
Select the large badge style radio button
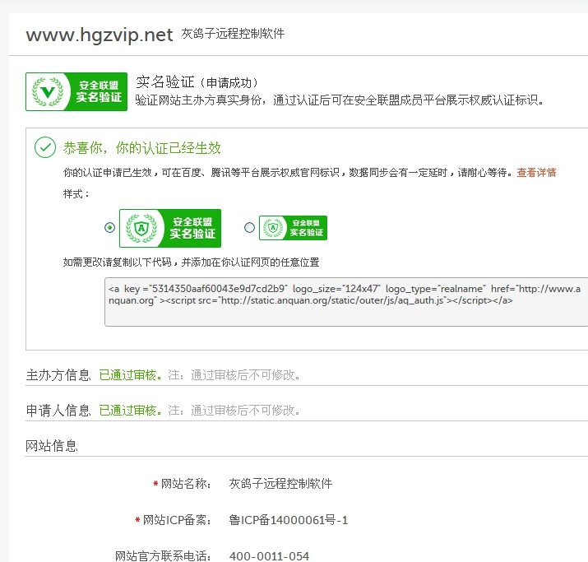click(110, 227)
